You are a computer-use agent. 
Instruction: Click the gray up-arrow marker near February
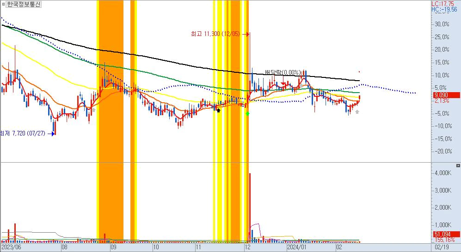(x=357, y=111)
